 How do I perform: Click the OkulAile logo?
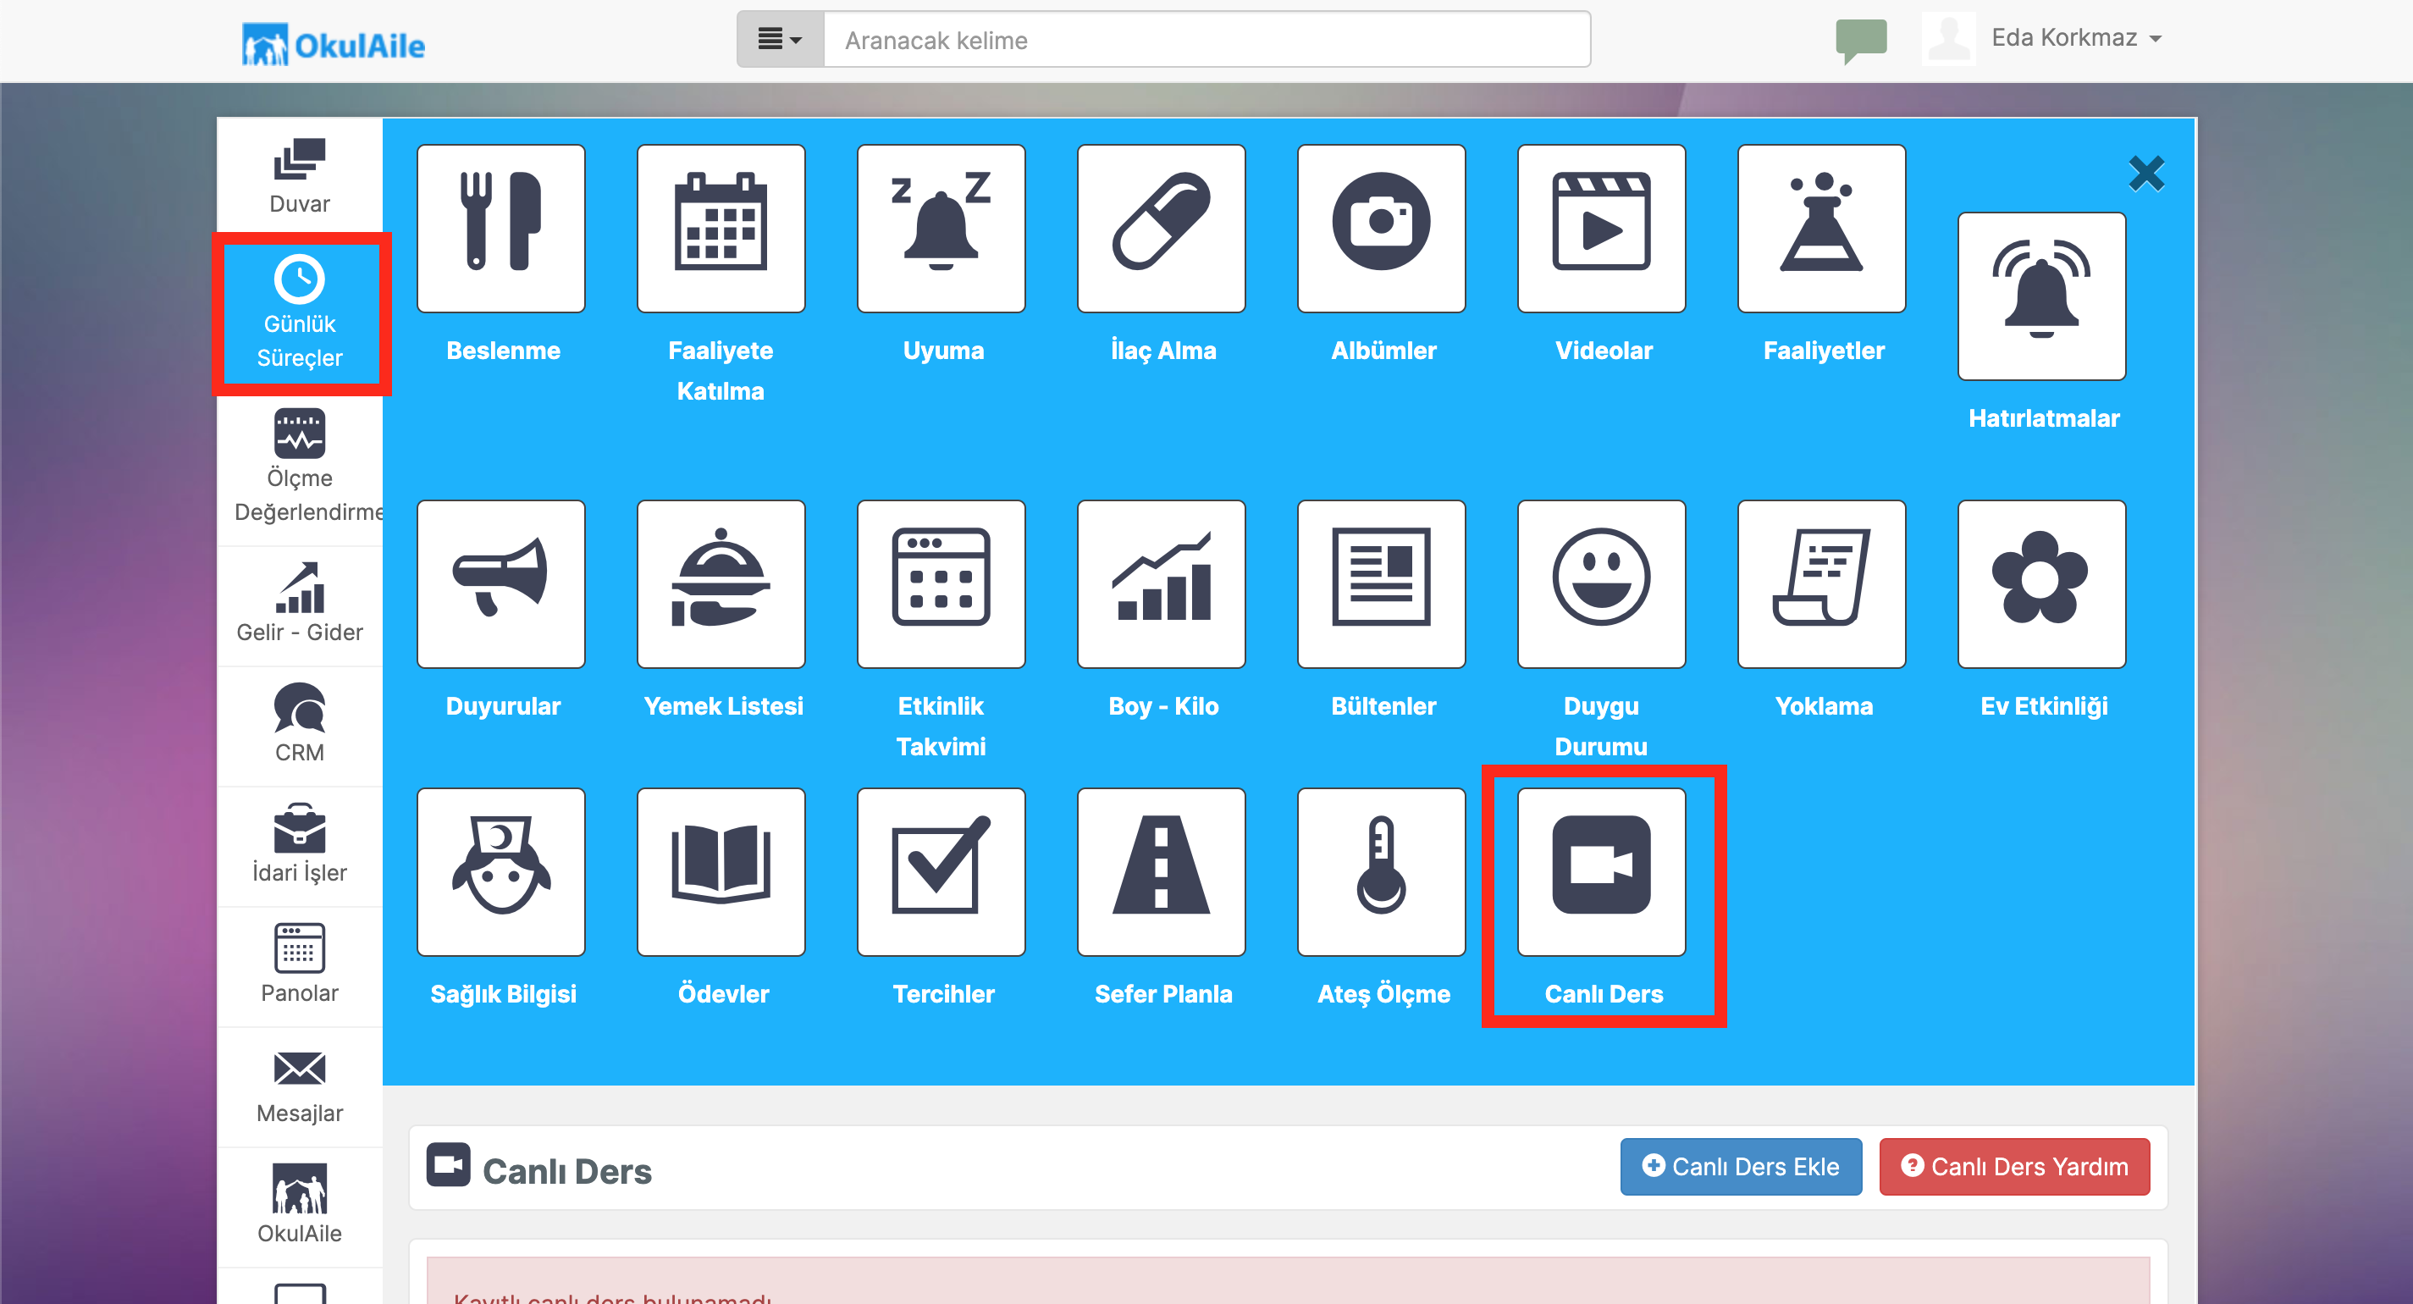pos(334,44)
